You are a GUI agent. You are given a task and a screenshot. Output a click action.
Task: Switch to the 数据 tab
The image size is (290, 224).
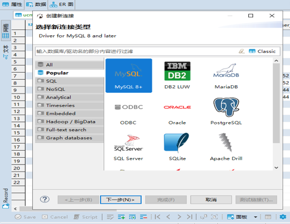pos(36,4)
